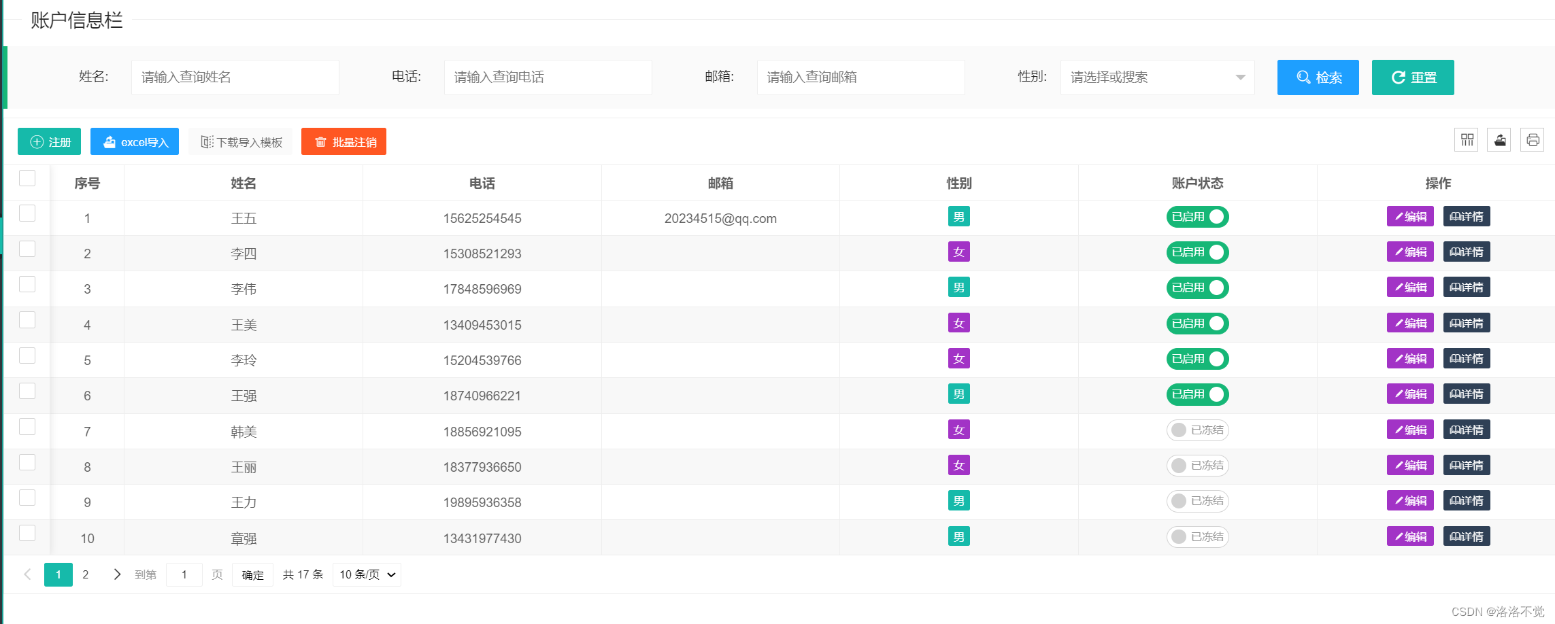View details of 章强
The height and width of the screenshot is (624, 1555).
1467,537
